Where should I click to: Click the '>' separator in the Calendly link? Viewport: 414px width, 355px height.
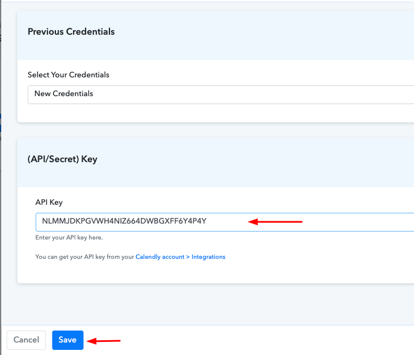pos(188,257)
